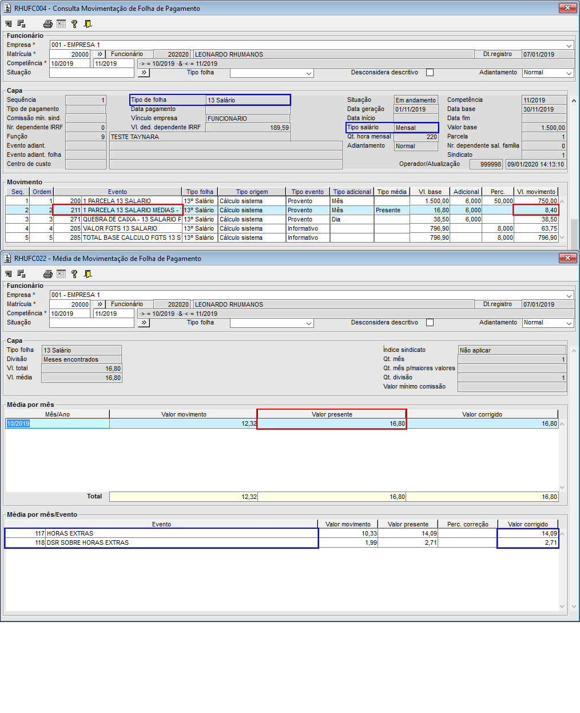
Task: Click the Situação lookup button in RHUFC004
Action: tap(144, 73)
